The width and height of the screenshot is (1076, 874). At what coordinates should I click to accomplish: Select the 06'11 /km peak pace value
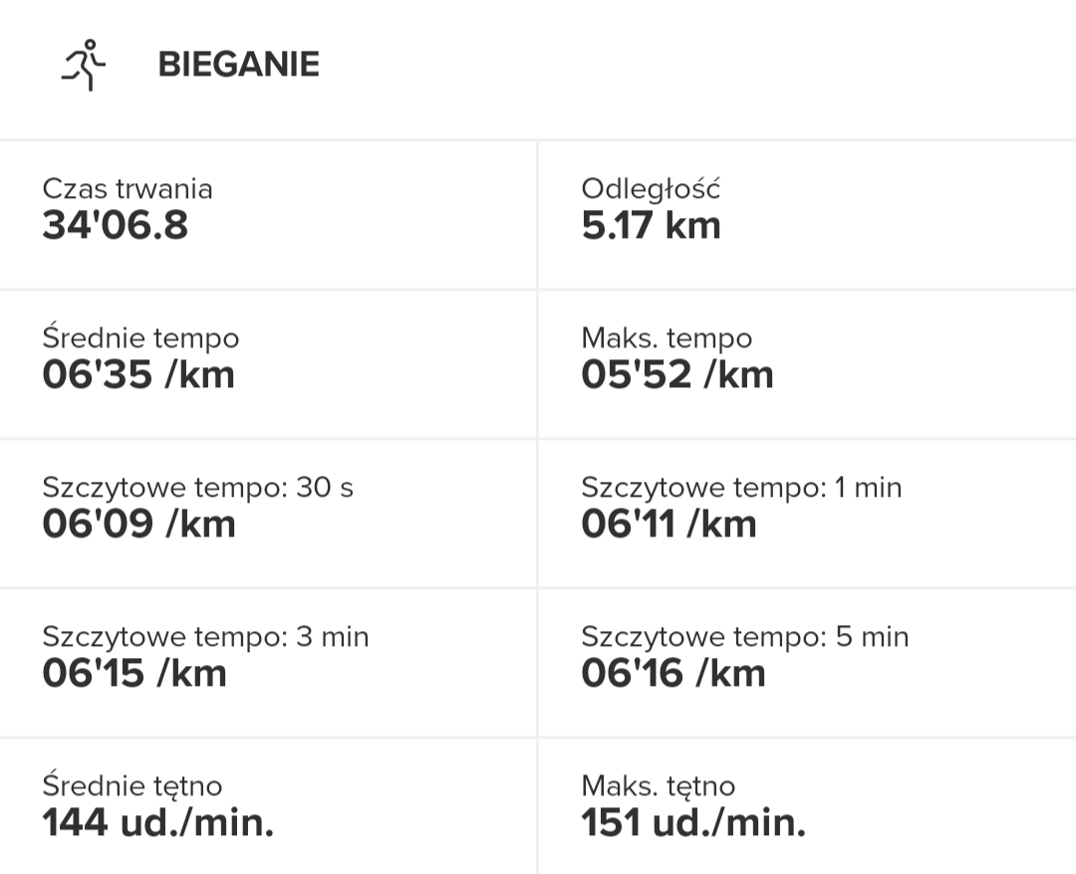click(669, 525)
